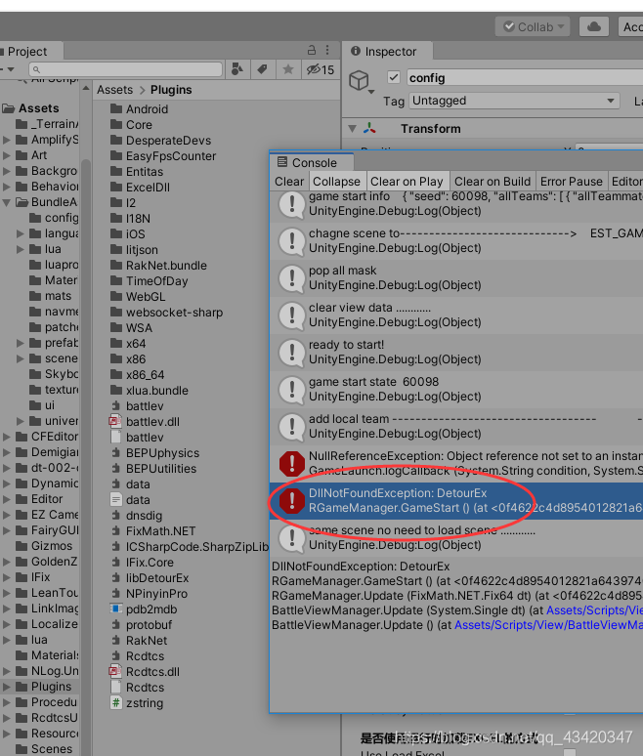Click the Project panel lock icon
Viewport: 643px width, 756px height.
click(312, 50)
